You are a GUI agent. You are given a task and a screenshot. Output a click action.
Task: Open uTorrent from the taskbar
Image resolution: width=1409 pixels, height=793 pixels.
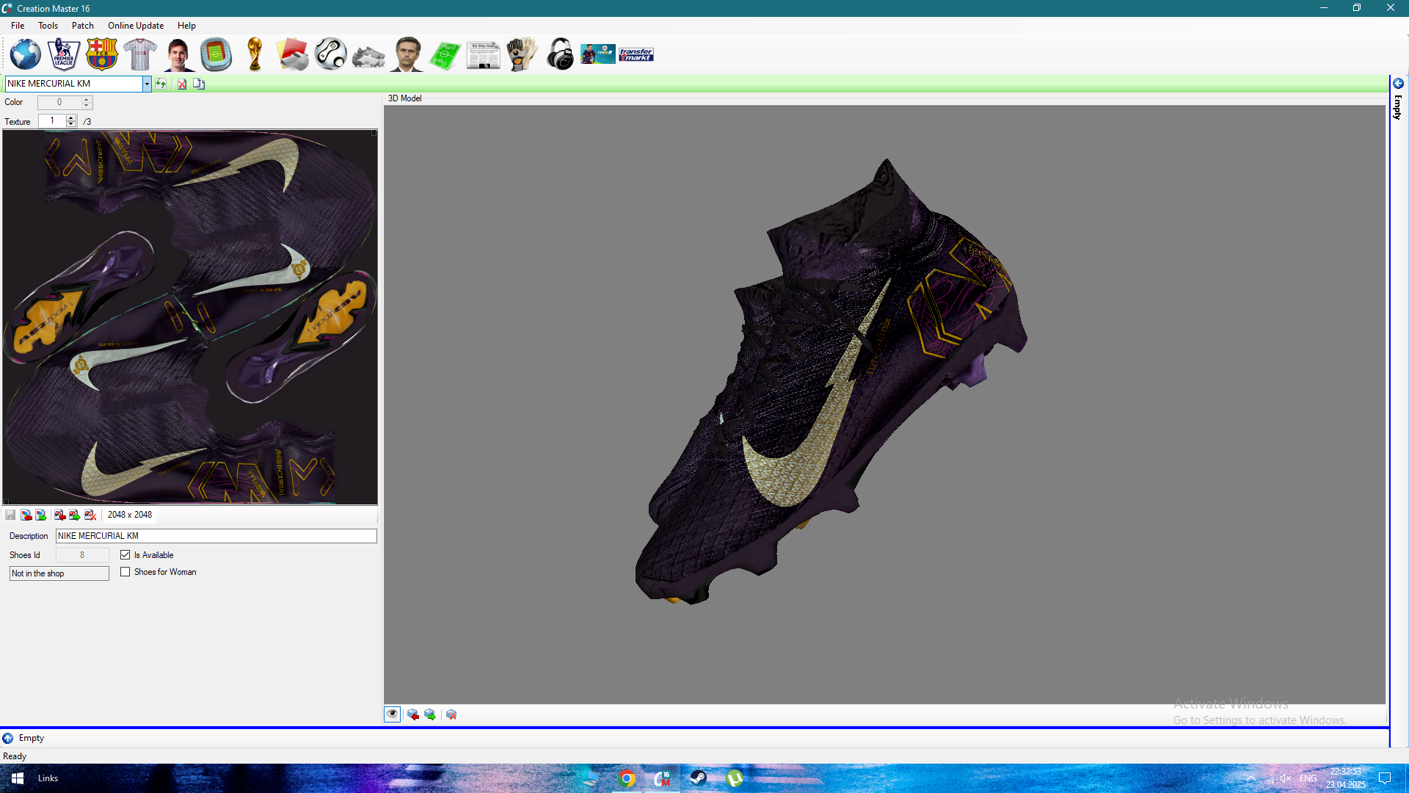click(x=734, y=778)
